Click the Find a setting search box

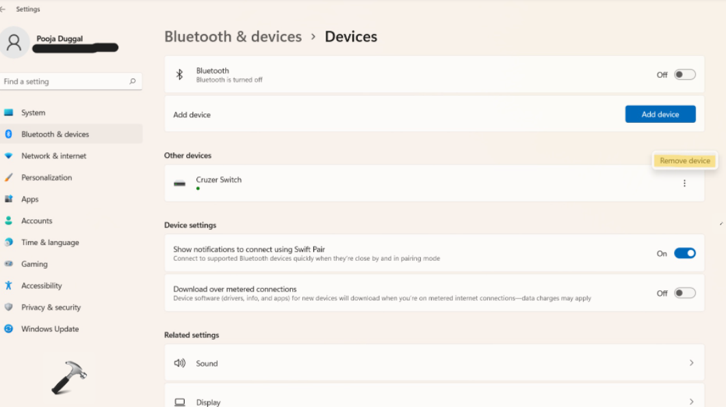65,81
